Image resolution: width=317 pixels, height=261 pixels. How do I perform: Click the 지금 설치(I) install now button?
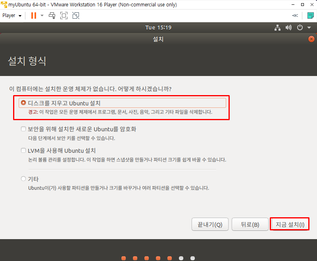pyautogui.click(x=290, y=224)
